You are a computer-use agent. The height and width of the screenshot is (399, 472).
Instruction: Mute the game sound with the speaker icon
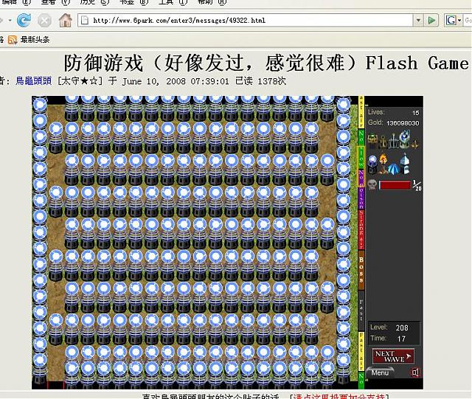click(x=415, y=373)
